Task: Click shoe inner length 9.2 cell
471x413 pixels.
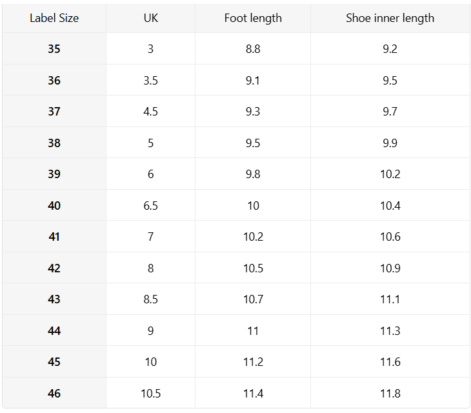Action: pyautogui.click(x=390, y=49)
